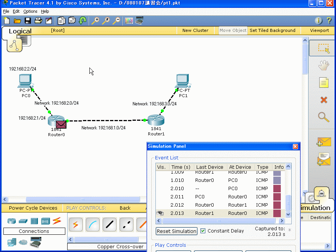Select the Routers device category icon
Viewport: 336px width, 252px height.
pos(12,221)
